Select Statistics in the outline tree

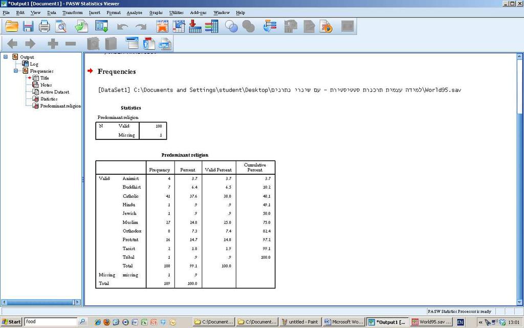tap(49, 99)
